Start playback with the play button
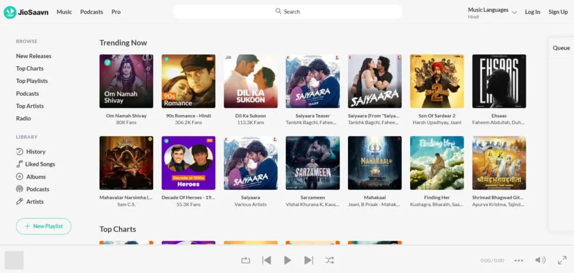574x273 pixels. pyautogui.click(x=288, y=260)
